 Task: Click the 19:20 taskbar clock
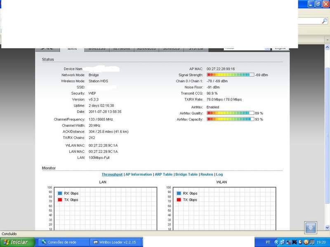pyautogui.click(x=321, y=242)
